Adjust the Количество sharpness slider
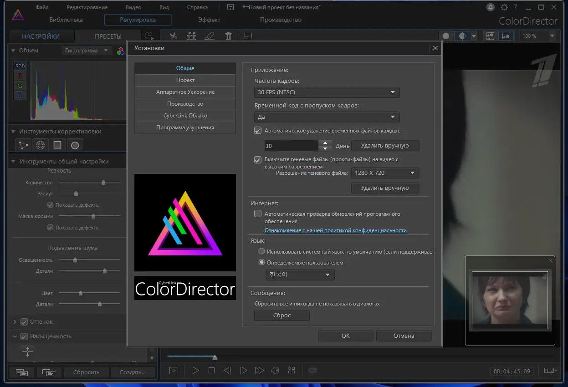Image resolution: width=568 pixels, height=387 pixels. [x=103, y=183]
